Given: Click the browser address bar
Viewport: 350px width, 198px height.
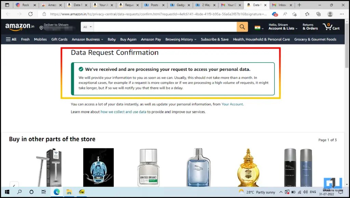Looking at the screenshot, I should (x=137, y=14).
